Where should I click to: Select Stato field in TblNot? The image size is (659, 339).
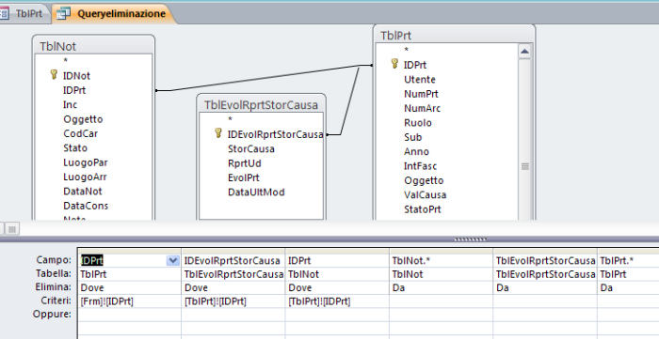75,148
